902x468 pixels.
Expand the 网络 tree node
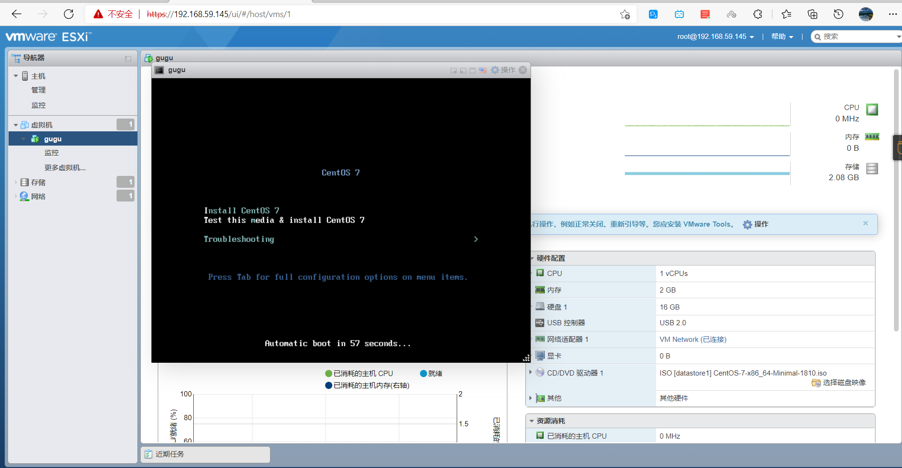pos(16,196)
